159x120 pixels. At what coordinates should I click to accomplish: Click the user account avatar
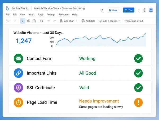click(151, 10)
